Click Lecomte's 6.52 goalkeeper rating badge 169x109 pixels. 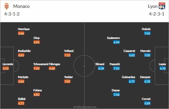(6, 68)
